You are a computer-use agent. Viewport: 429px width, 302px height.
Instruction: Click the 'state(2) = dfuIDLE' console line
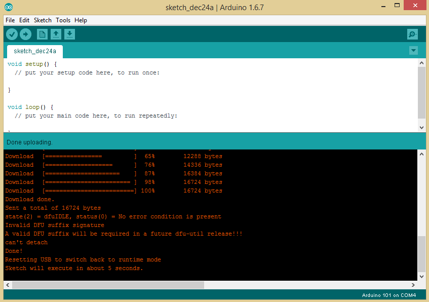[x=113, y=216]
